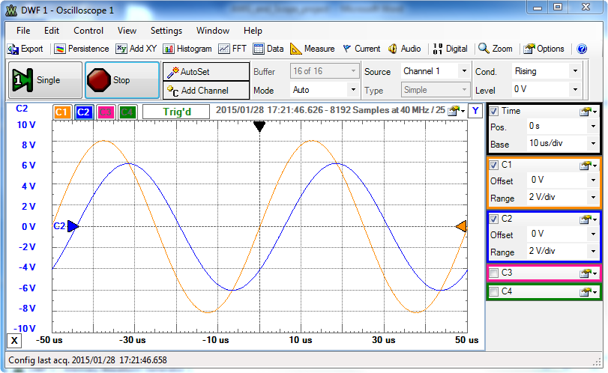Click the Single acquisition button
608x373 pixels.
tap(45, 80)
